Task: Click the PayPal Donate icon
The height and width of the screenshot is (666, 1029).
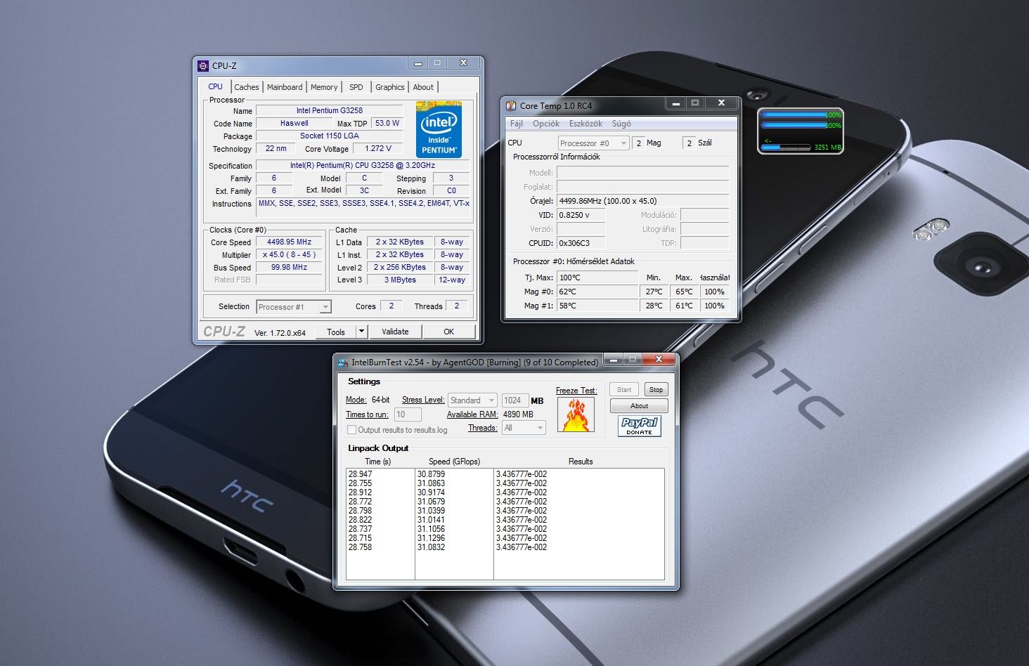Action: (640, 426)
